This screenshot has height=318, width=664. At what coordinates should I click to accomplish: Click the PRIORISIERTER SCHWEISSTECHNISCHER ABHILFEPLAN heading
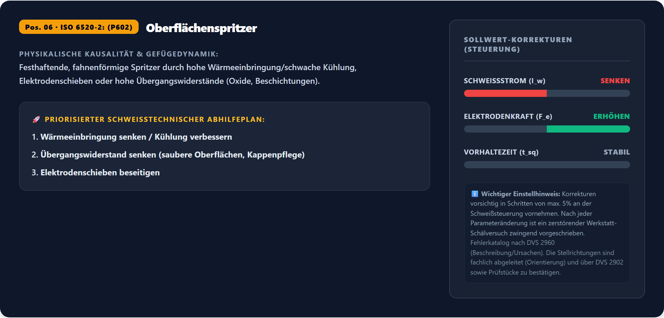coord(155,119)
